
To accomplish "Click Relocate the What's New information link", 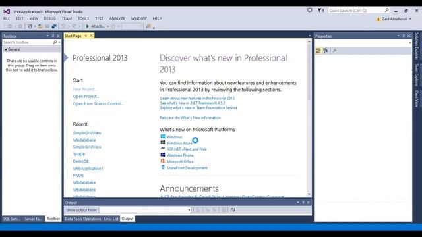I will pos(190,118).
